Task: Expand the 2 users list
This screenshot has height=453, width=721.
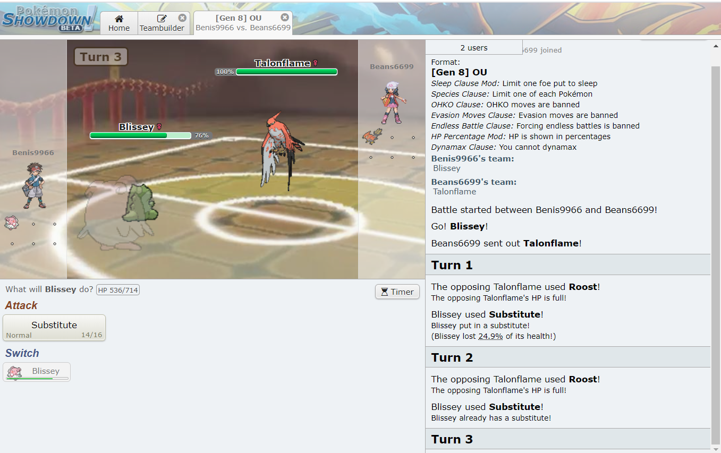Action: tap(474, 48)
